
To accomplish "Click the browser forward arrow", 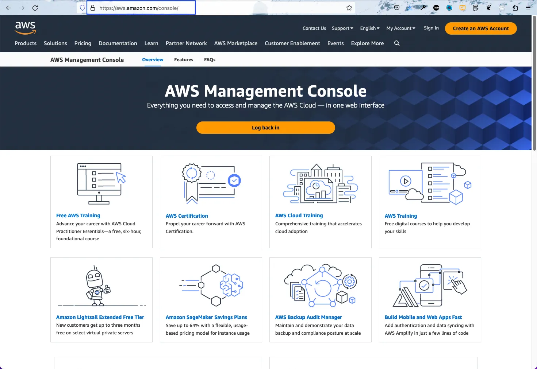I will pos(22,8).
